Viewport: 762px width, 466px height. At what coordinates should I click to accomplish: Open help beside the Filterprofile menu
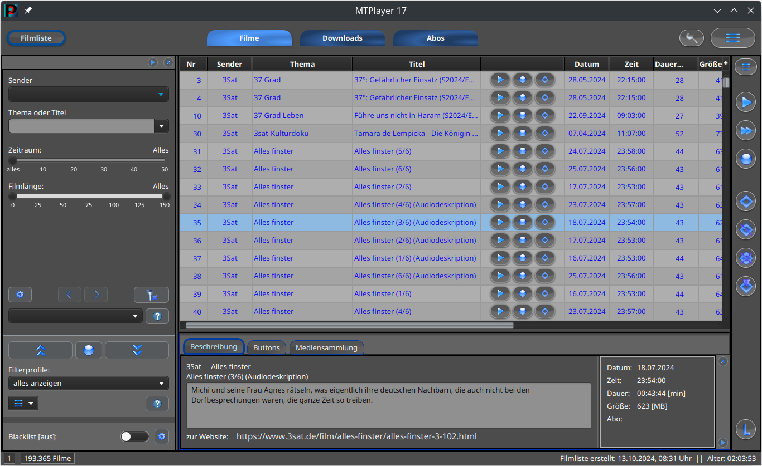tap(157, 404)
